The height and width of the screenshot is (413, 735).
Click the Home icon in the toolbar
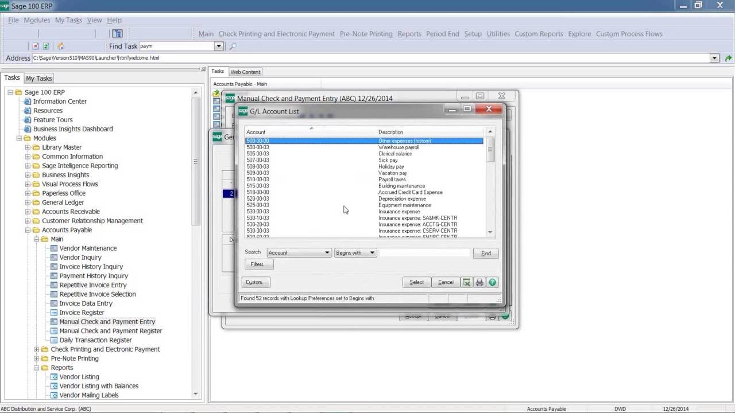pos(60,46)
